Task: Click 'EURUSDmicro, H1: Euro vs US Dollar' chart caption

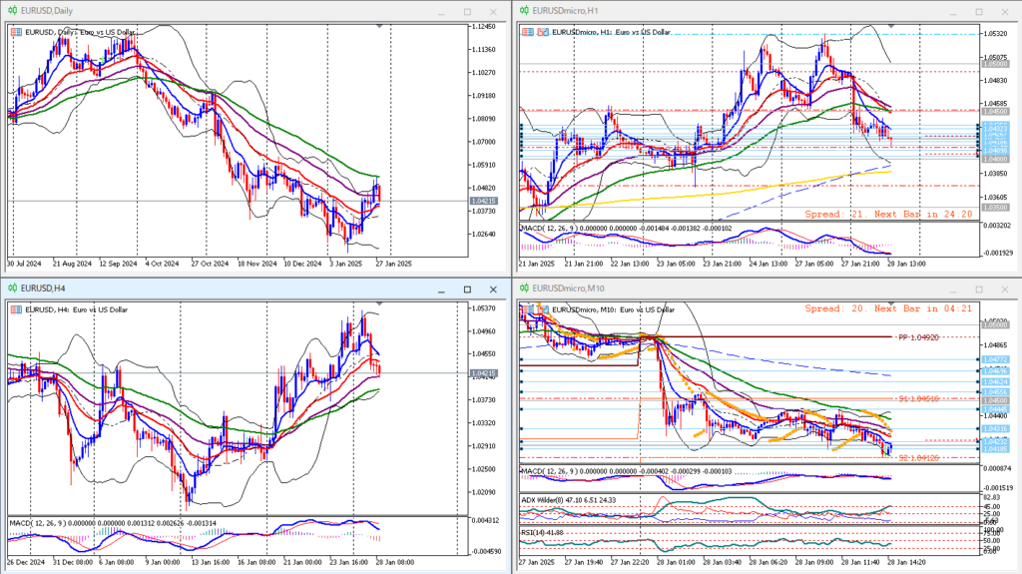Action: (611, 32)
